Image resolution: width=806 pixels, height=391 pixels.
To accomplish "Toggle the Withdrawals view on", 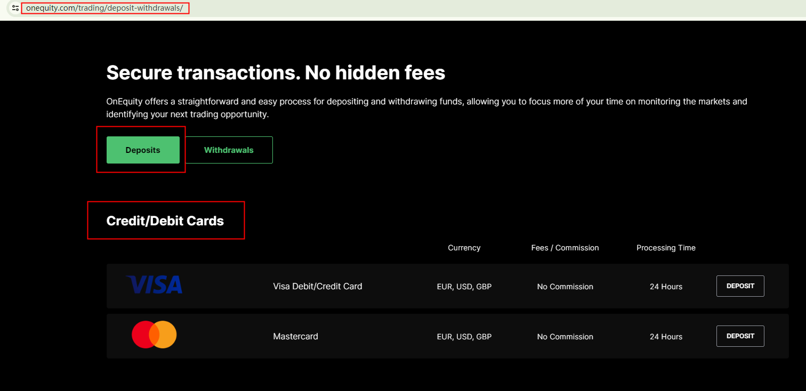I will point(229,150).
